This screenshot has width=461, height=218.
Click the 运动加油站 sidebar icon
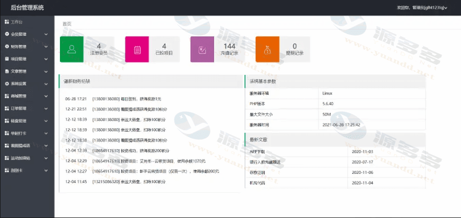(x=7, y=158)
